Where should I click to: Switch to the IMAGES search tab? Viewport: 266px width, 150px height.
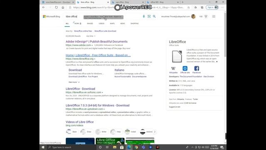click(90, 23)
